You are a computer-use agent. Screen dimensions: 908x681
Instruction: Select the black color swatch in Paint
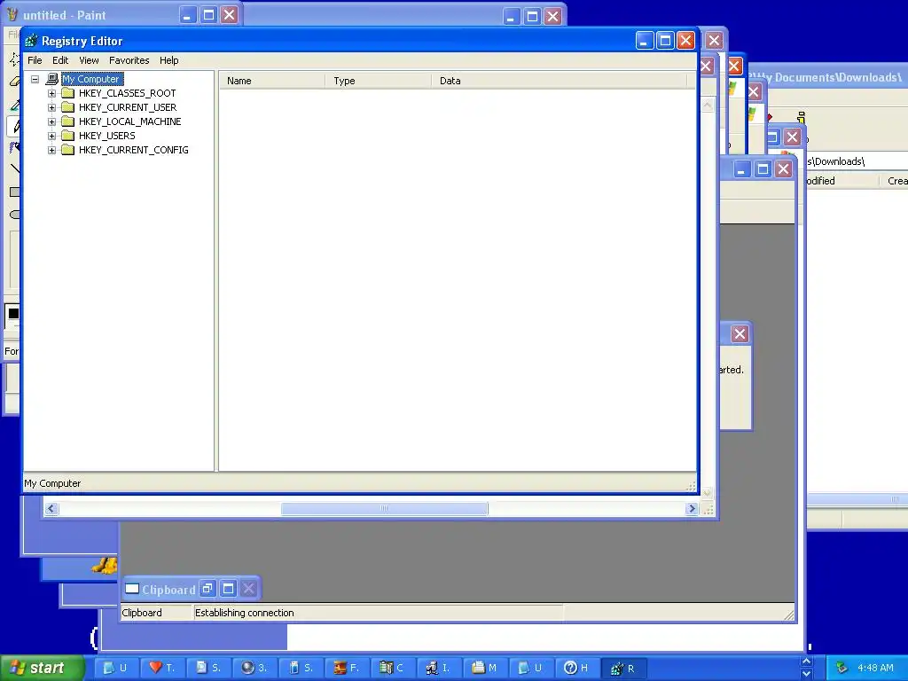tap(13, 313)
